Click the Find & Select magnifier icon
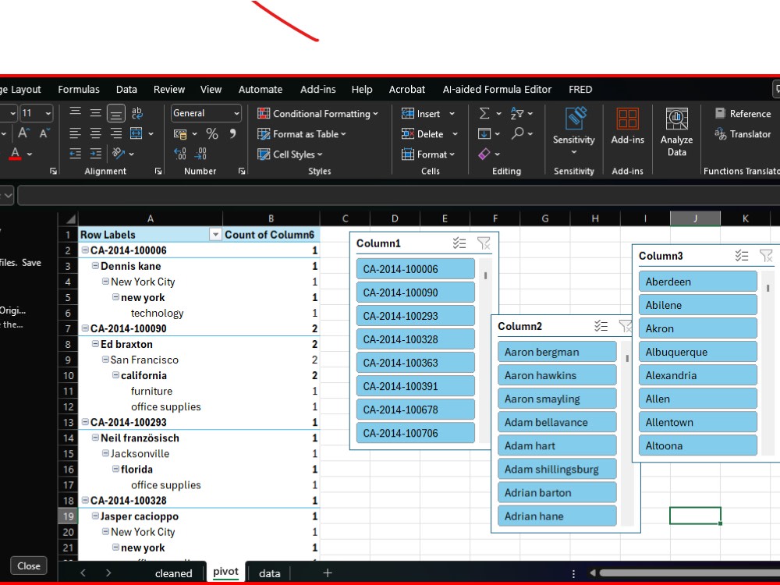The width and height of the screenshot is (780, 585). coord(518,133)
